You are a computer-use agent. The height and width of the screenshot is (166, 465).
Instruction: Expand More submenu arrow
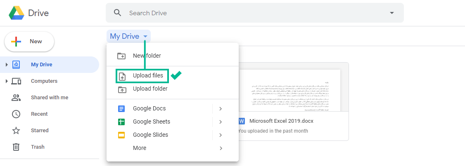221,148
